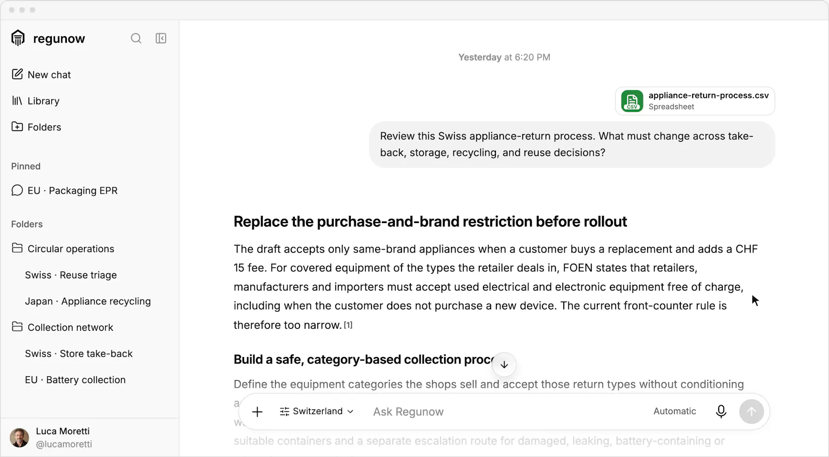Click the Folders section header label
829x457 pixels.
coord(27,224)
